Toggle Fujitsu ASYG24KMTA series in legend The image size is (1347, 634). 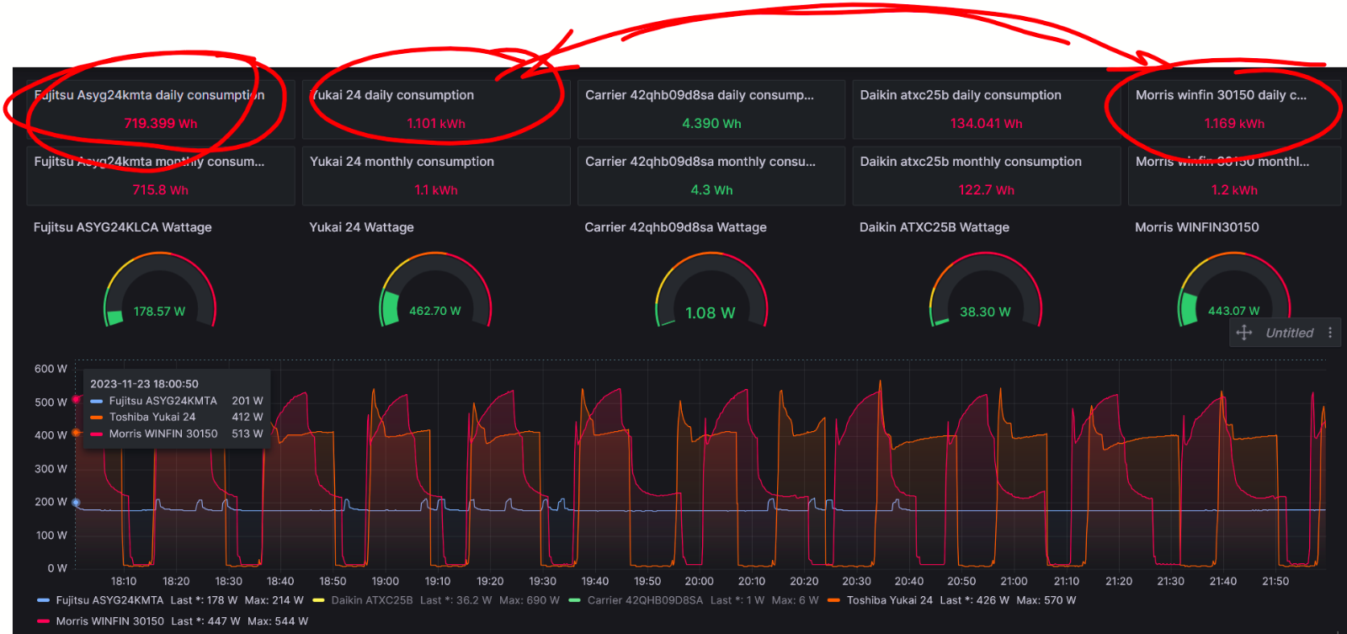click(x=109, y=600)
